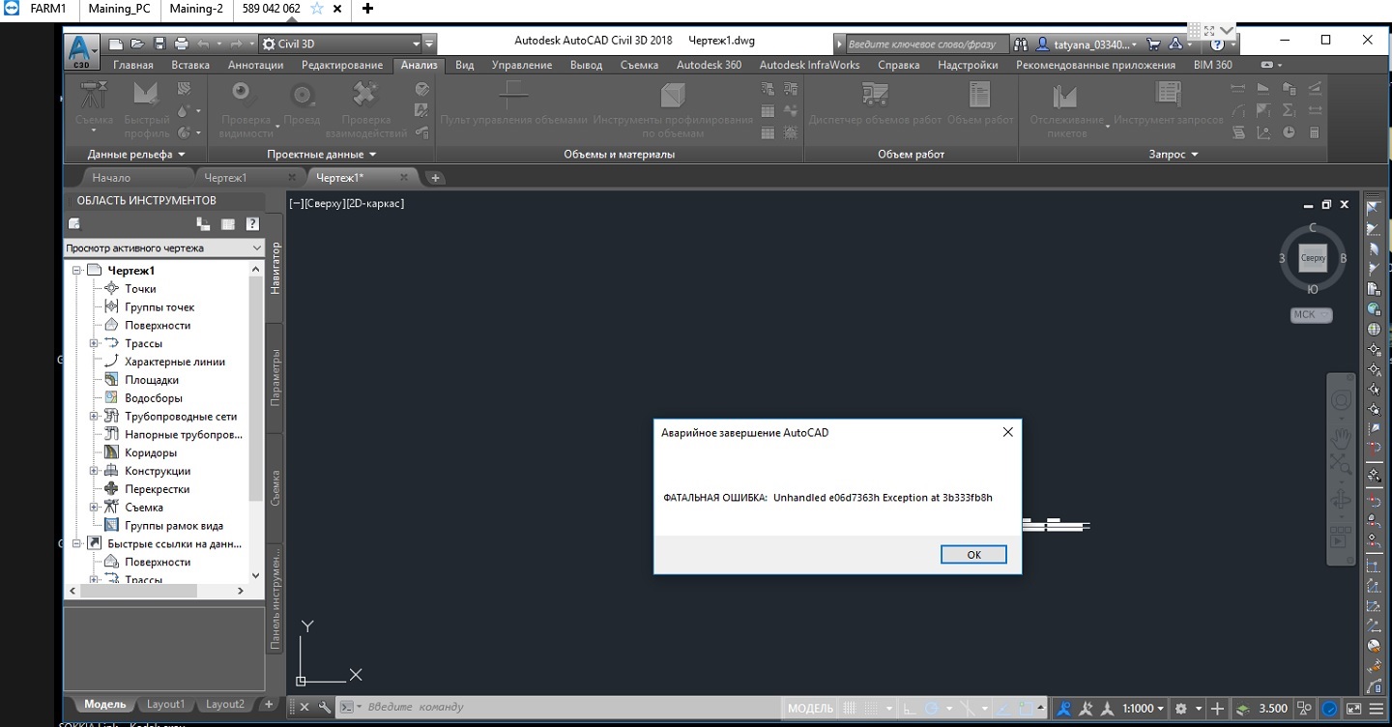The width and height of the screenshot is (1392, 727).
Task: Open the Управление ribbon tab
Action: click(x=522, y=65)
